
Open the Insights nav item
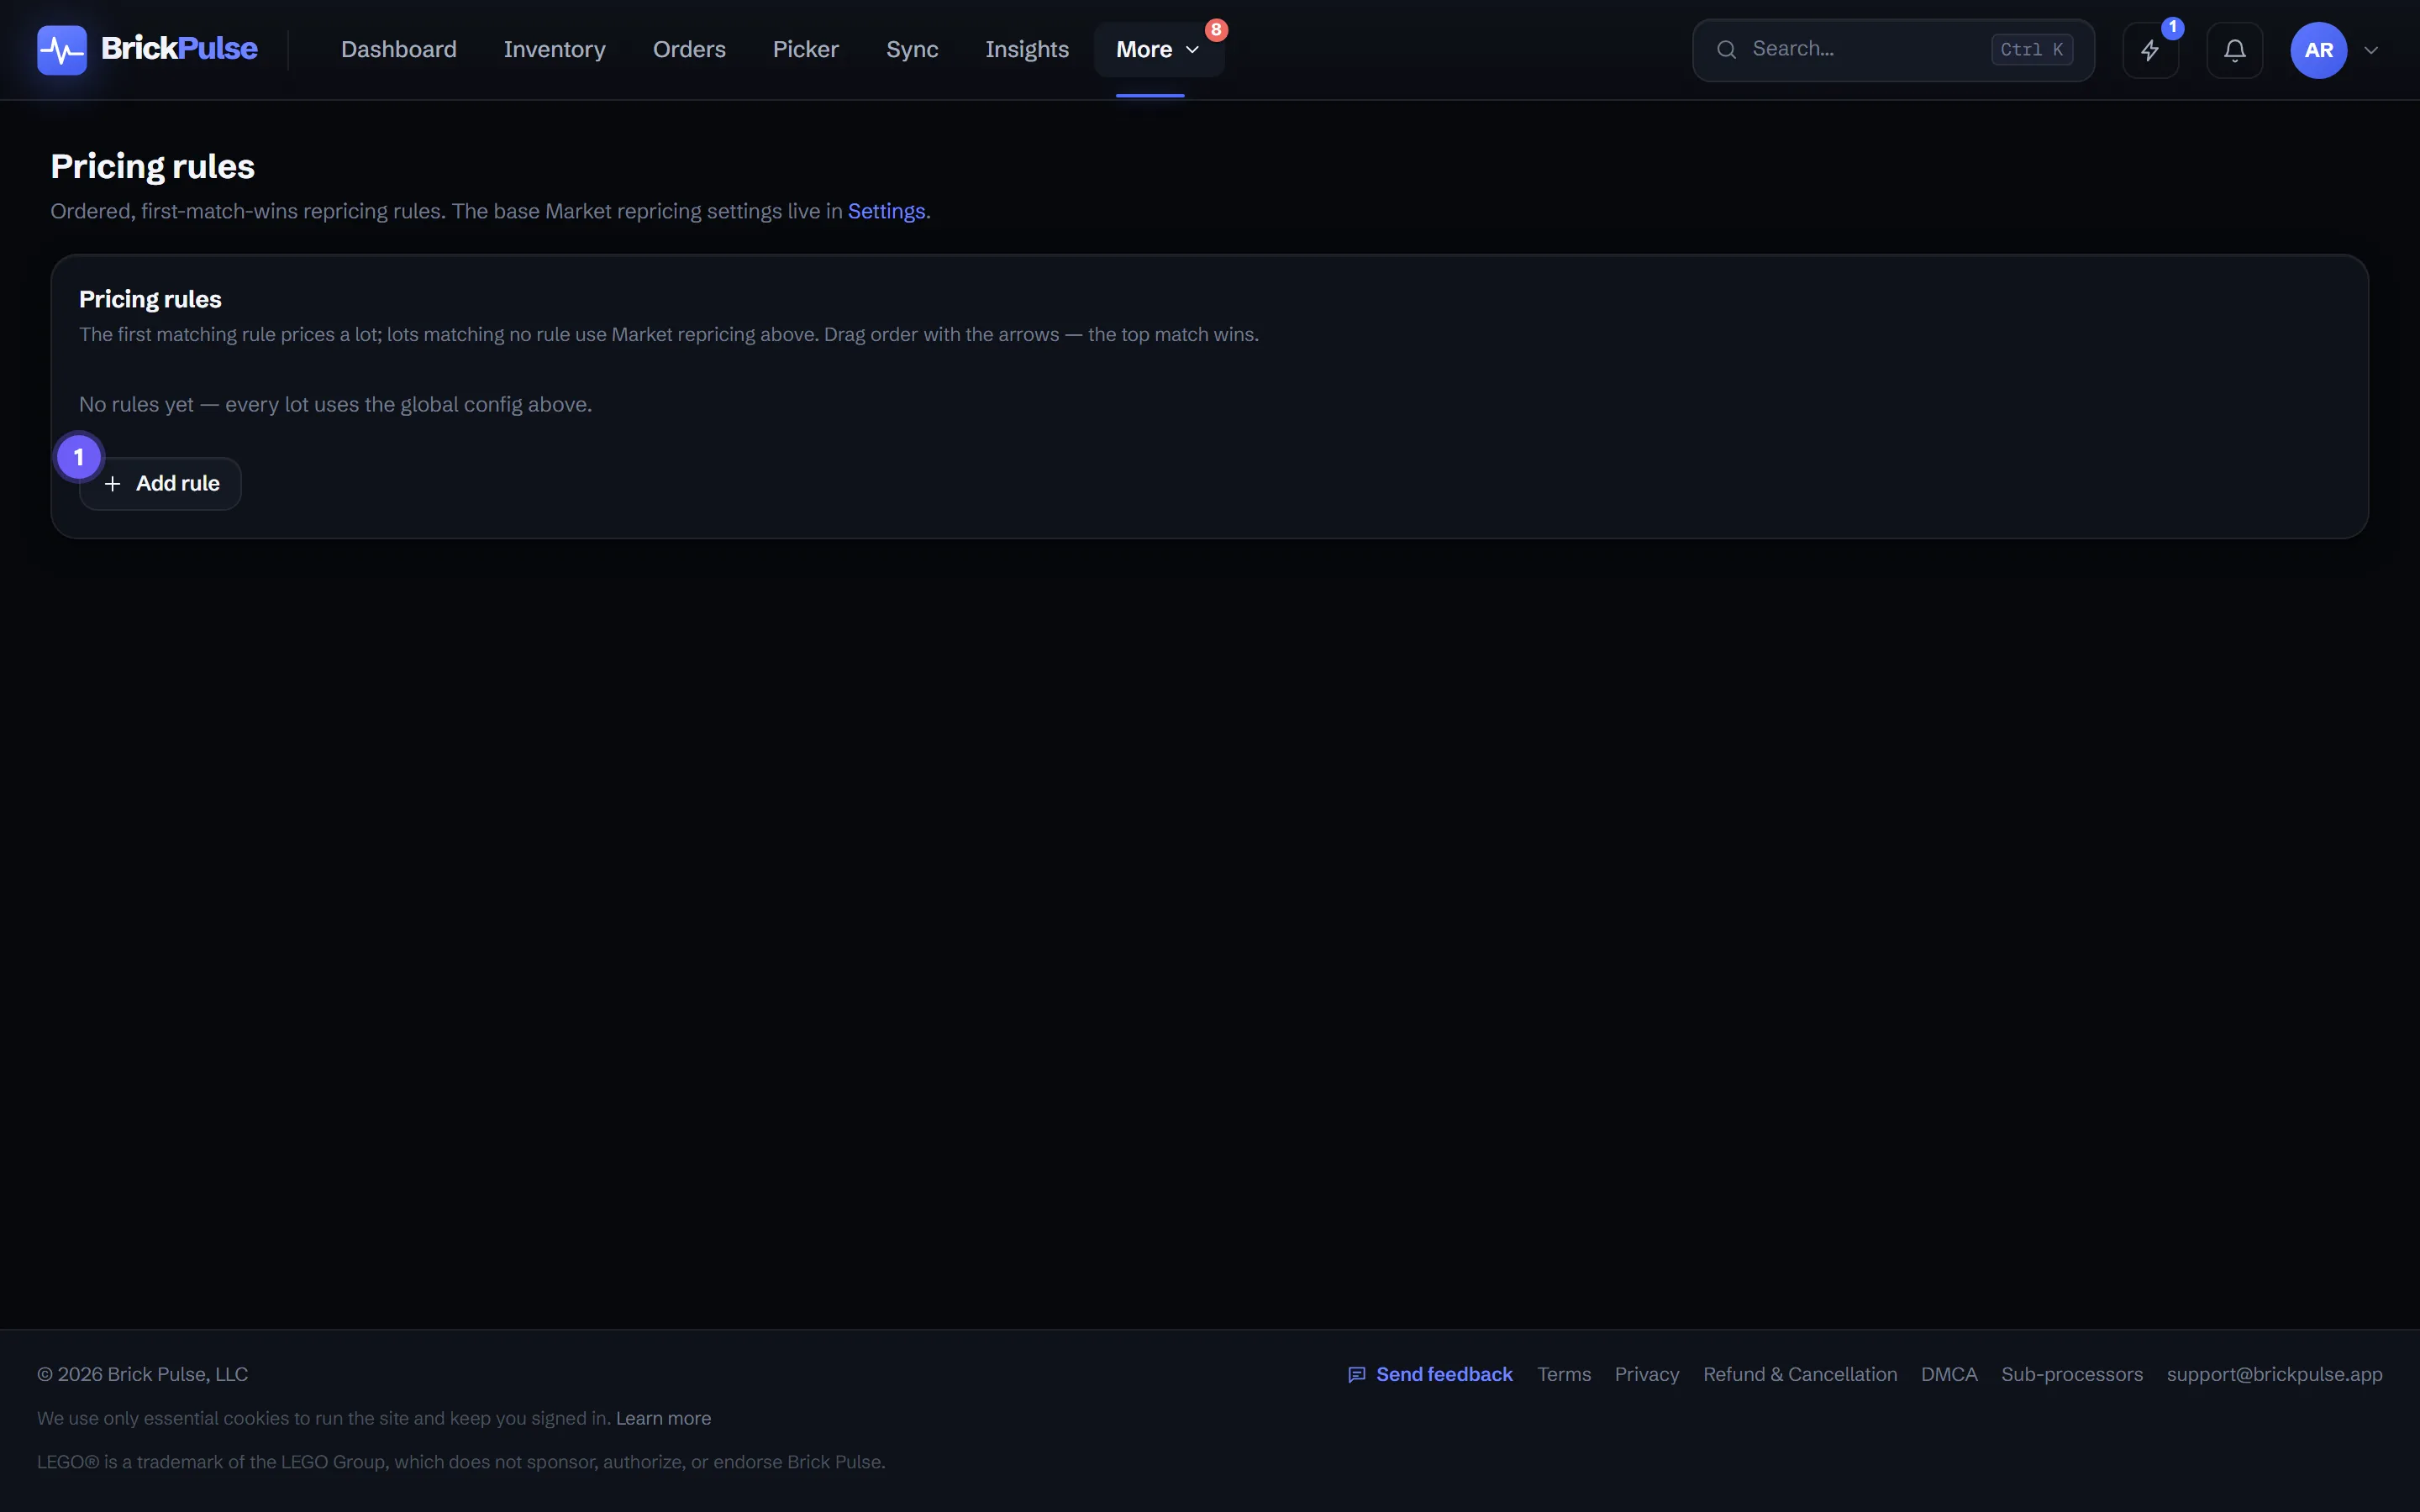tap(1027, 50)
